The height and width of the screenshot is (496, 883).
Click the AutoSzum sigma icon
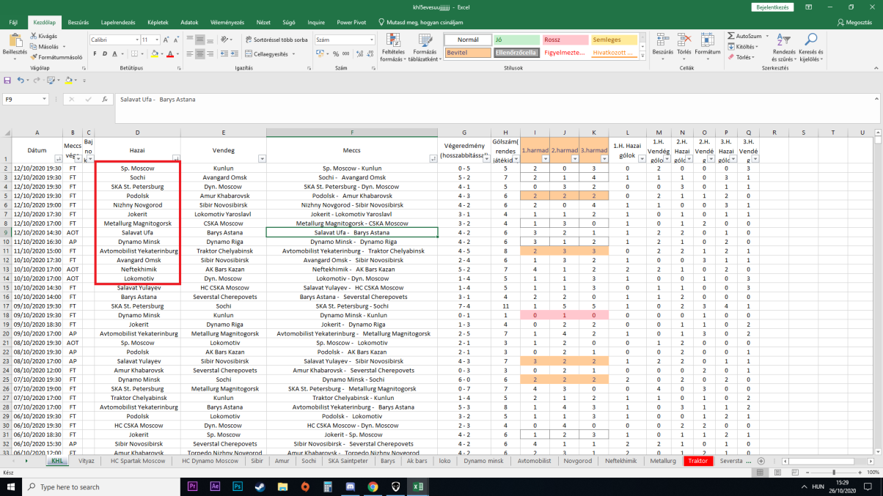coord(731,36)
